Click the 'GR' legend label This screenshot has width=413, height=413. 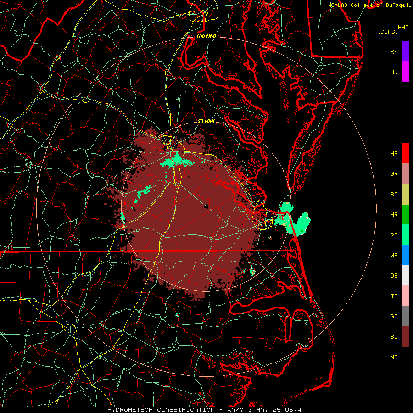(x=394, y=174)
